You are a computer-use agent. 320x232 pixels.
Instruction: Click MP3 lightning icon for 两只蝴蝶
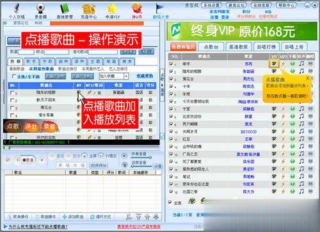tap(283, 124)
